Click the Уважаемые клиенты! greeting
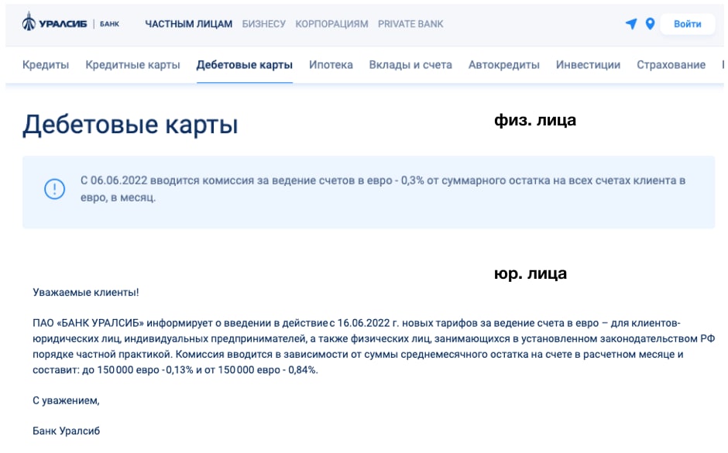This screenshot has height=453, width=728. [x=86, y=293]
